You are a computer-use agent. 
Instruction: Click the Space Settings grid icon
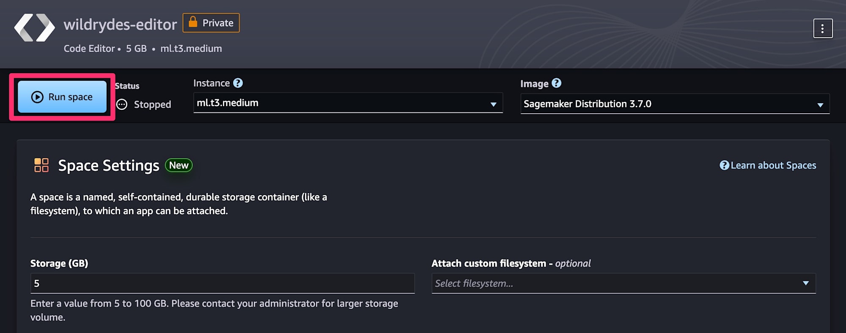(x=41, y=165)
